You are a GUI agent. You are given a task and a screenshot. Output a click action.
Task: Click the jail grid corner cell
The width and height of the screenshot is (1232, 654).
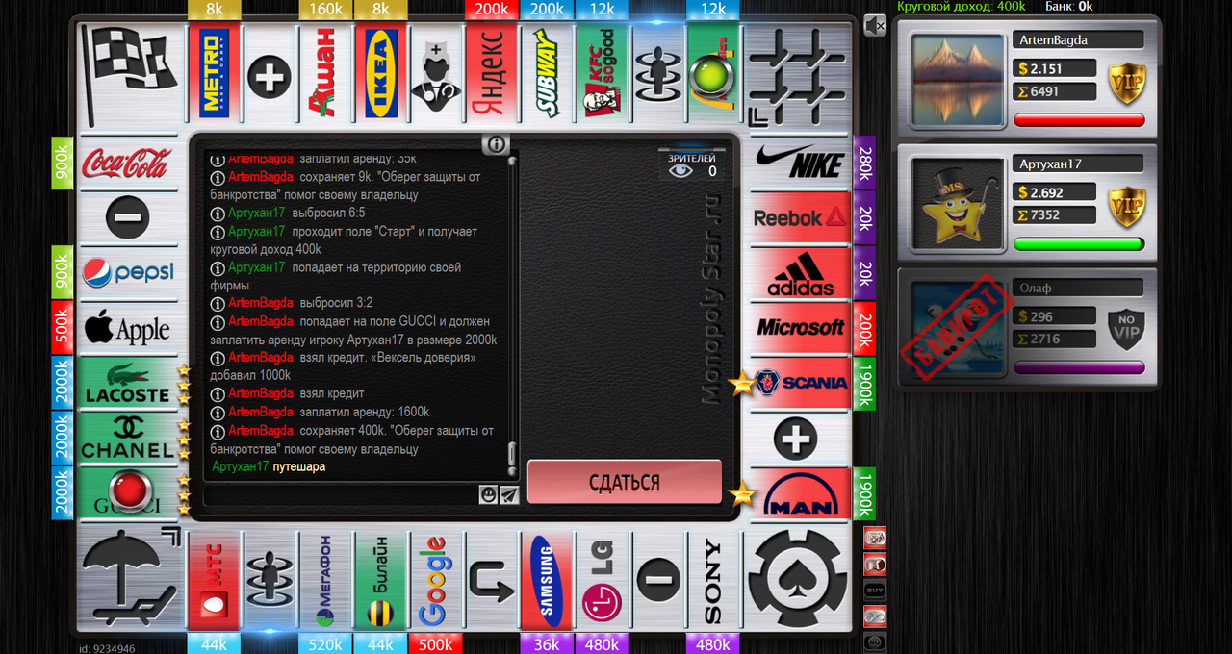point(798,74)
